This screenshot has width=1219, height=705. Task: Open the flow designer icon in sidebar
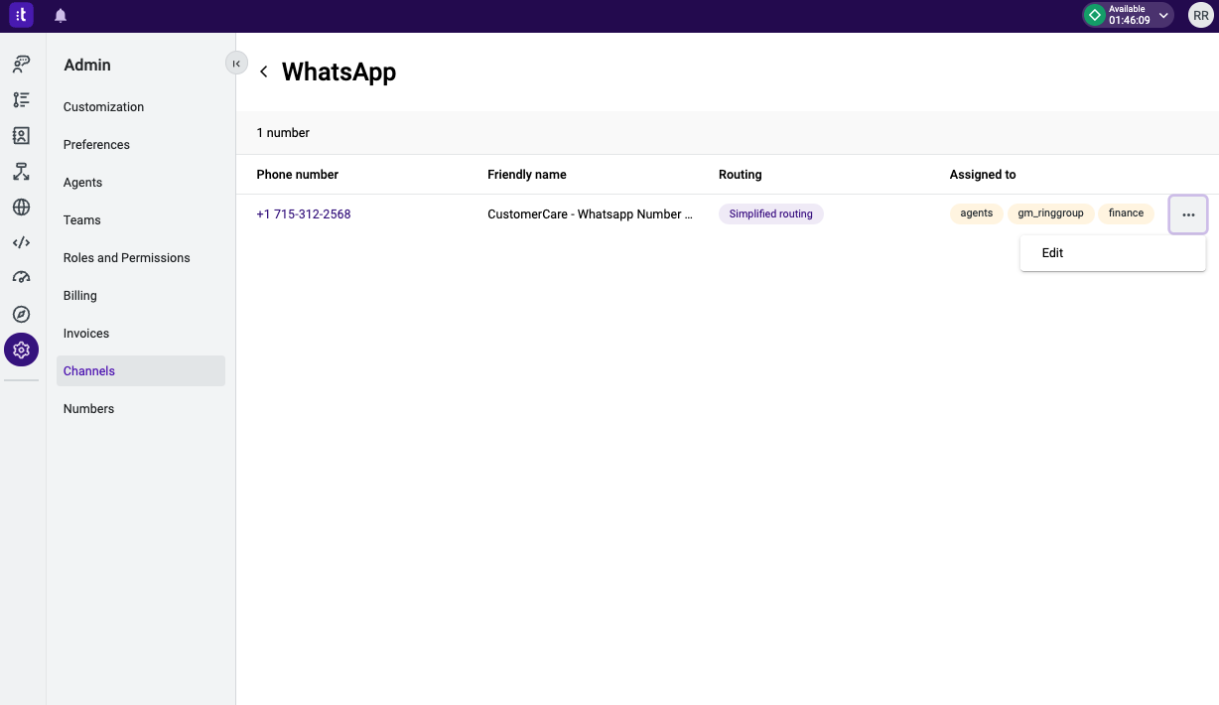(21, 171)
